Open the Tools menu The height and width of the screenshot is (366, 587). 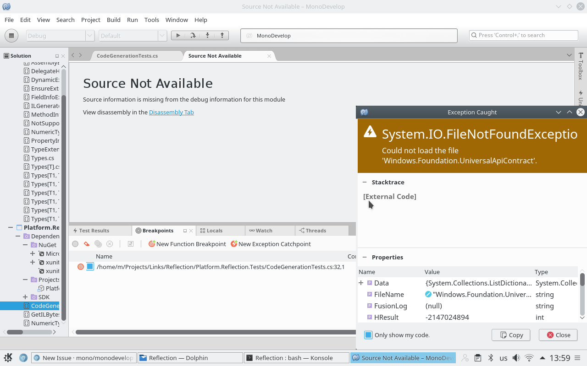pos(151,20)
